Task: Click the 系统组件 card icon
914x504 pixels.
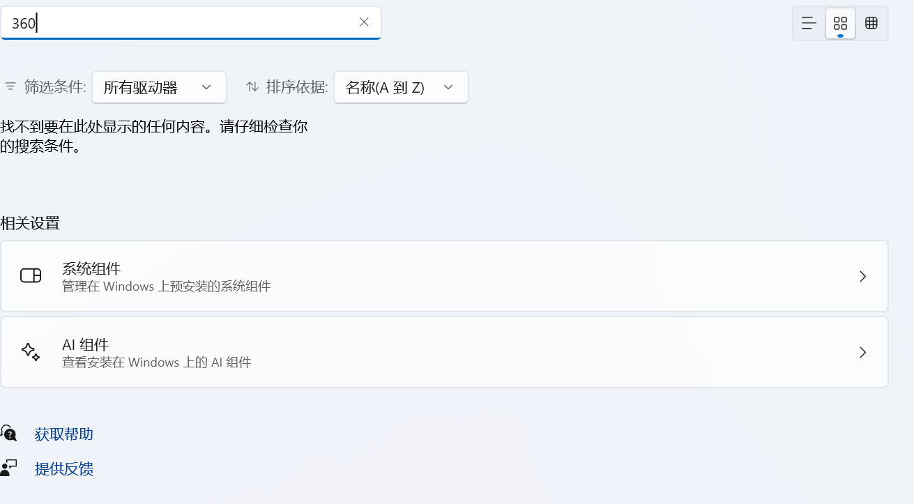Action: pos(31,276)
